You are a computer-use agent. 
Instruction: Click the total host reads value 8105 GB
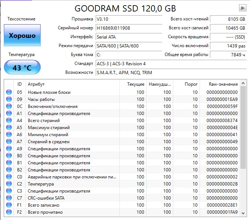pos(228,19)
